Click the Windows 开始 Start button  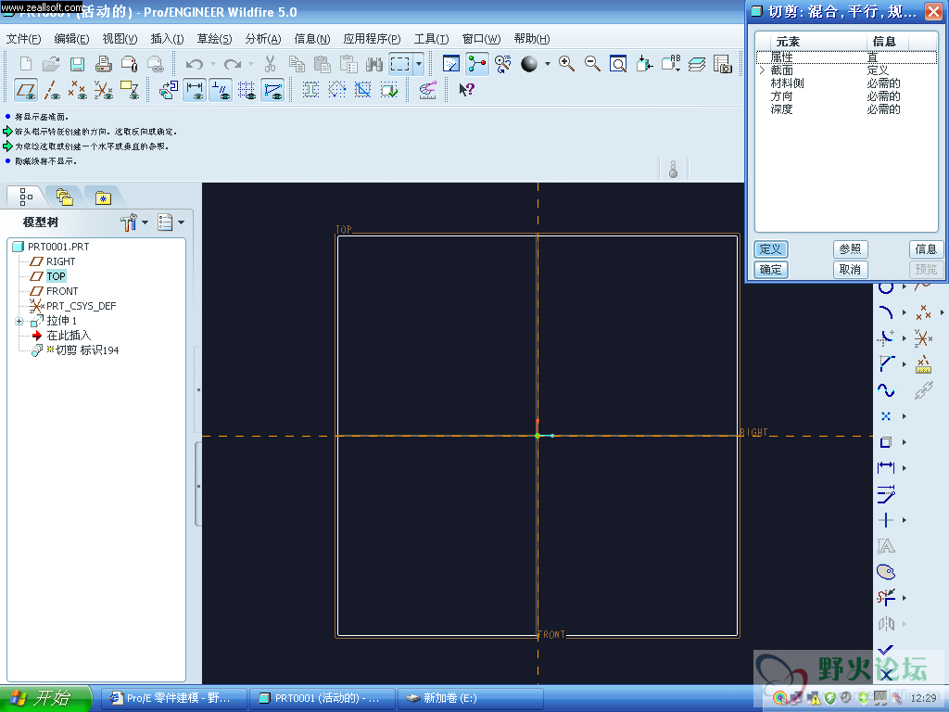(45, 698)
